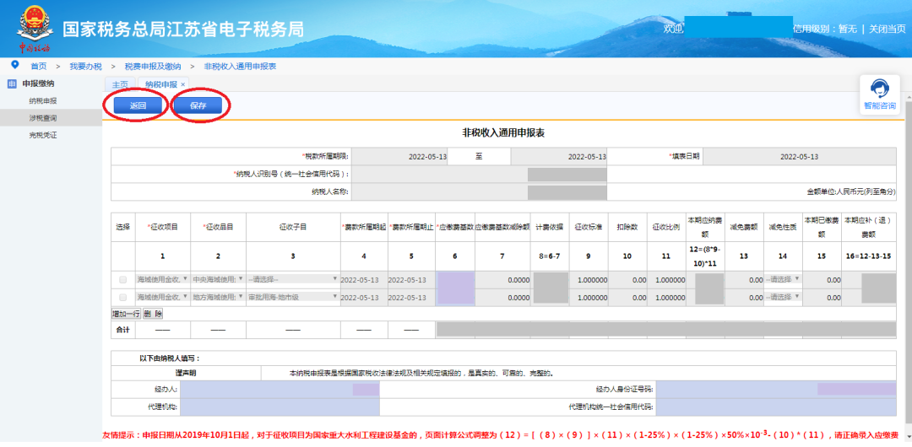The width and height of the screenshot is (912, 447).
Task: Click the 非税收入通用申报表 form title
Action: 503,133
